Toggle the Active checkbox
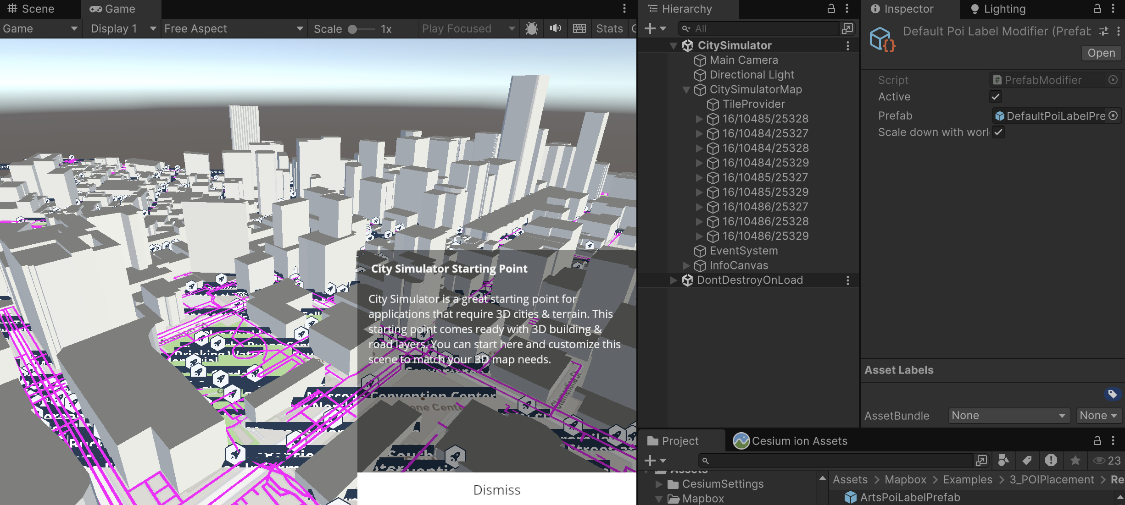This screenshot has height=505, width=1125. click(x=995, y=97)
